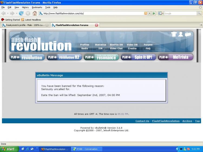The width and height of the screenshot is (203, 152).
Task: Open the Video DB navigation link
Action: [132, 45]
